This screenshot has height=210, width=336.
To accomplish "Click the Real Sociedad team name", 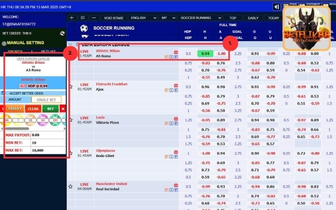I will pos(108,189).
